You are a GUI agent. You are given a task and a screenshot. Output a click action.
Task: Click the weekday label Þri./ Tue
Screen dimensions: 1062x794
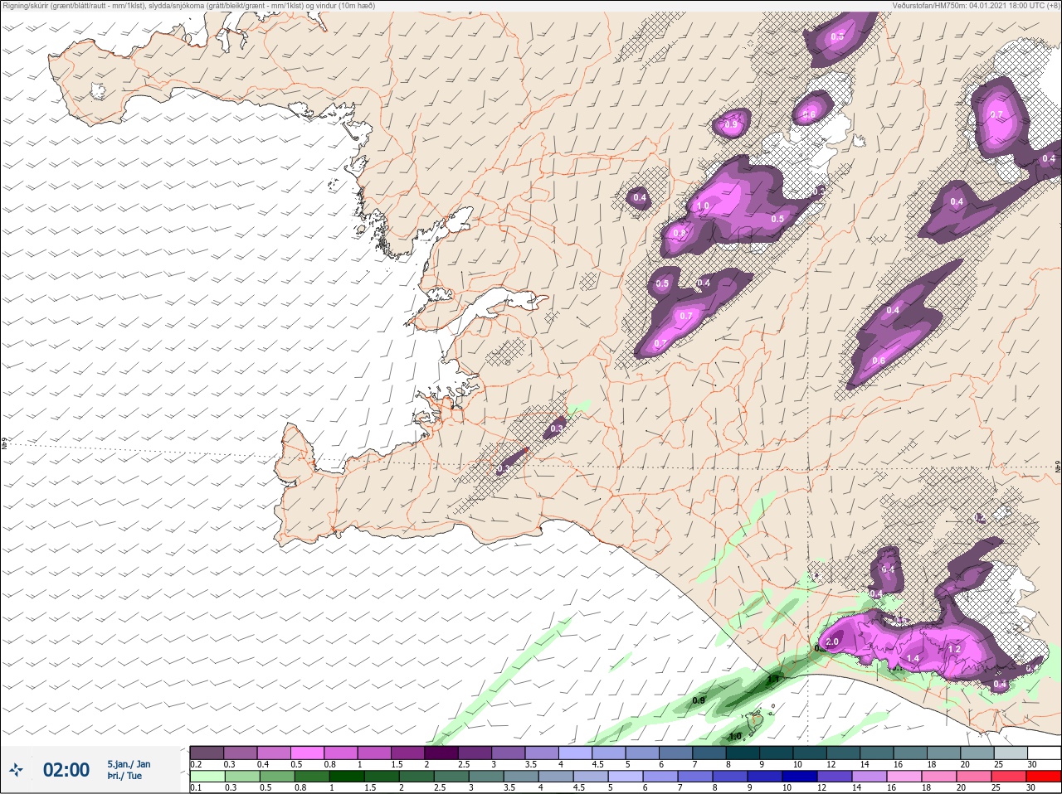[x=124, y=776]
